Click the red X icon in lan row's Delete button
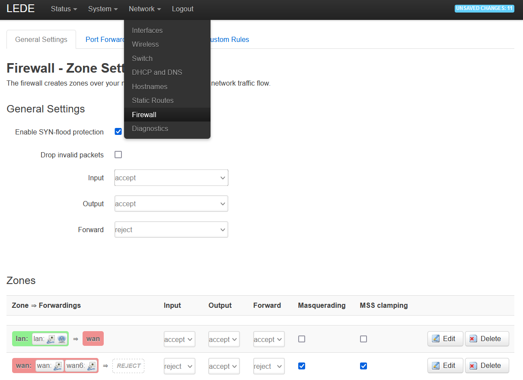The image size is (523, 380). click(x=473, y=339)
